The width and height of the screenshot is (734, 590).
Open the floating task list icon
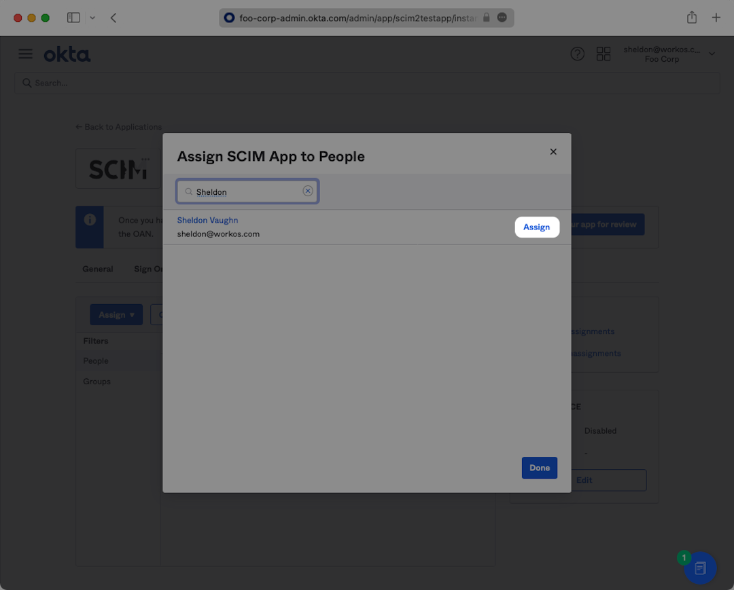[700, 568]
